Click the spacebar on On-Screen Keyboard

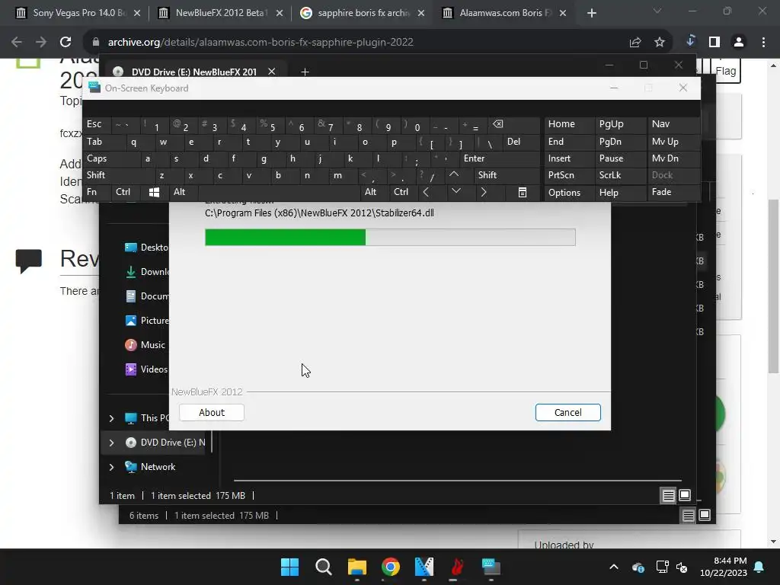point(279,192)
